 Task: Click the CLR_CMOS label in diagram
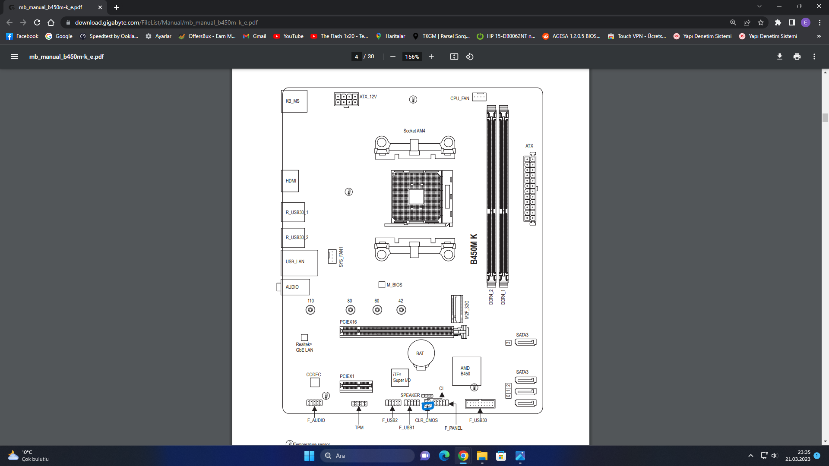tap(426, 420)
